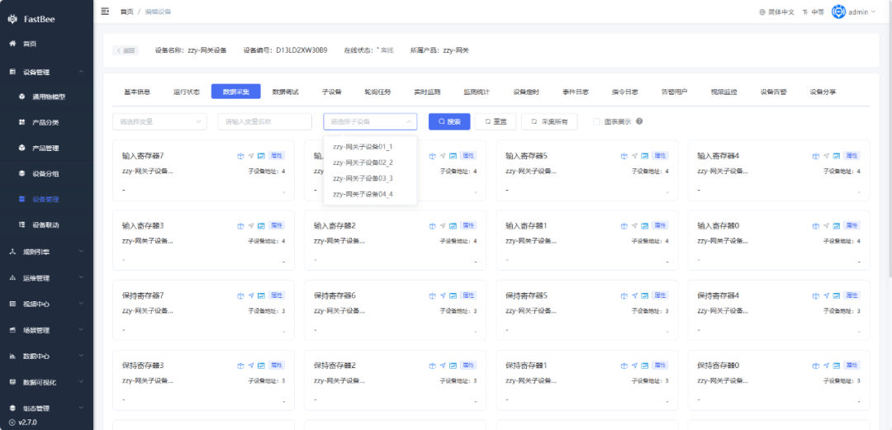Expand the 规则引擎 sidebar group
892x430 pixels.
click(x=46, y=252)
